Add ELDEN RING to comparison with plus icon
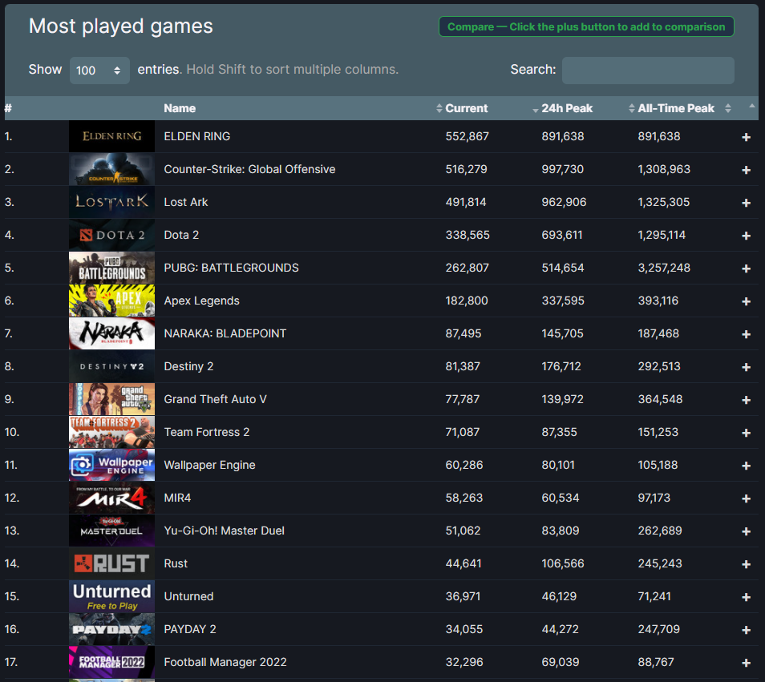Viewport: 765px width, 682px height. (x=746, y=137)
